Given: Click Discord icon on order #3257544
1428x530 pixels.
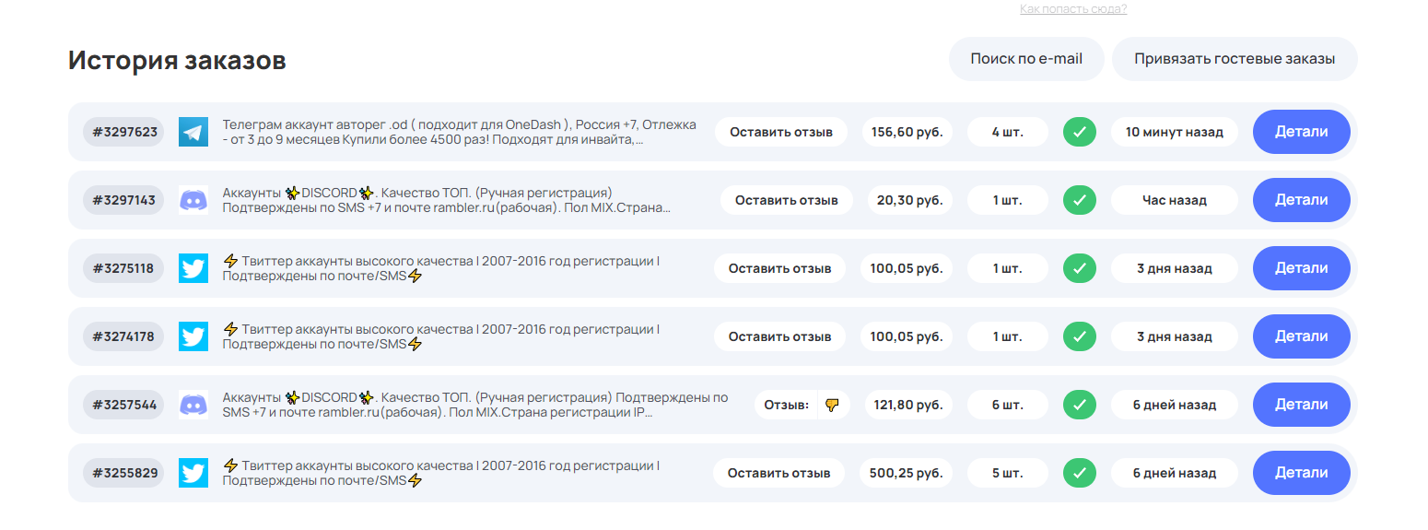Looking at the screenshot, I should point(193,405).
